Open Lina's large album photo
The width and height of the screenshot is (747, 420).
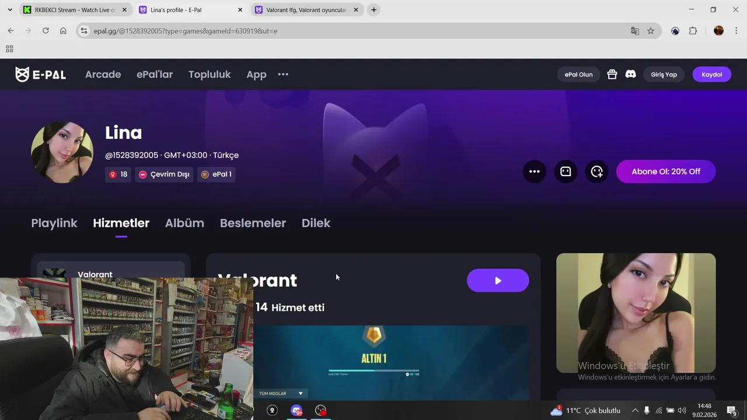tap(636, 313)
